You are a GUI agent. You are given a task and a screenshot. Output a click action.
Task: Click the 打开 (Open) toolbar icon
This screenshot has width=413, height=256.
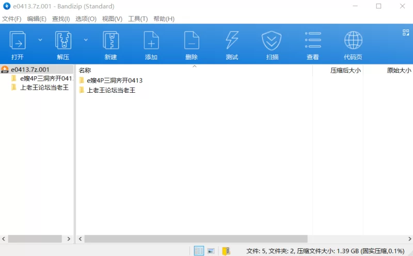tap(18, 41)
